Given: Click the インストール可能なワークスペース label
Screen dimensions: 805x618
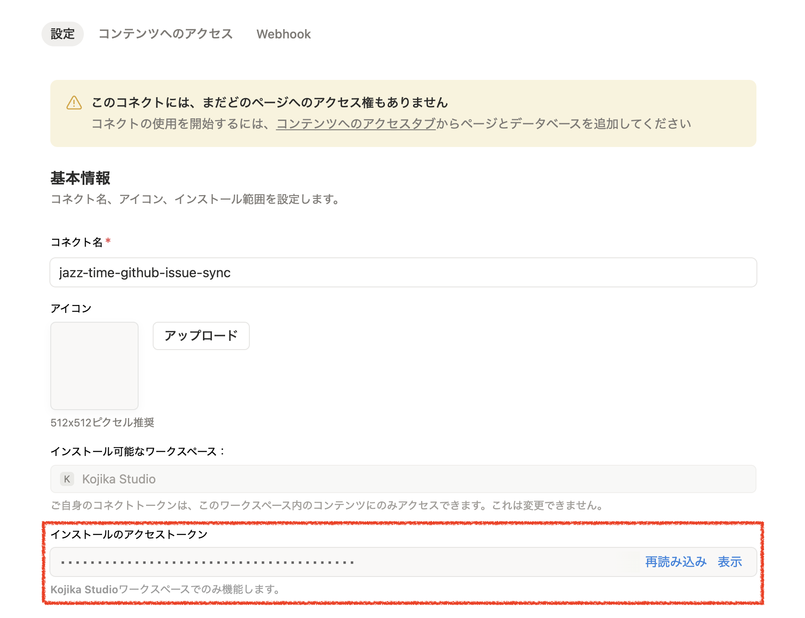Looking at the screenshot, I should tap(138, 452).
